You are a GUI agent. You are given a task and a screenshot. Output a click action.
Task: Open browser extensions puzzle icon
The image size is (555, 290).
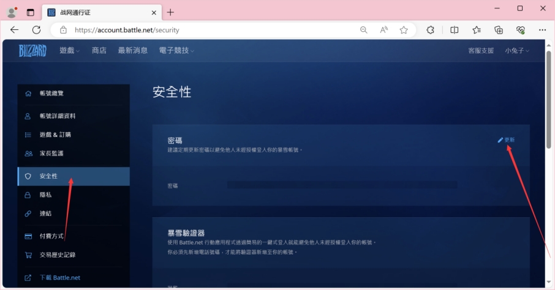coord(431,30)
